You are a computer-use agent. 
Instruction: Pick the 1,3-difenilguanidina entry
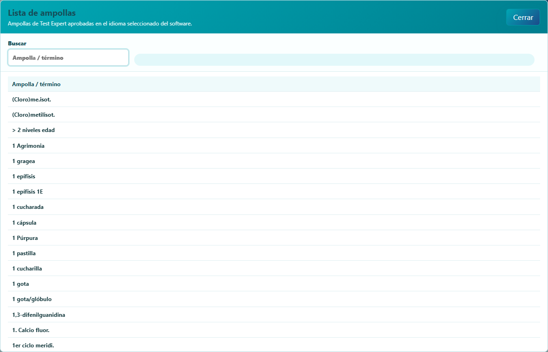pyautogui.click(x=274, y=314)
